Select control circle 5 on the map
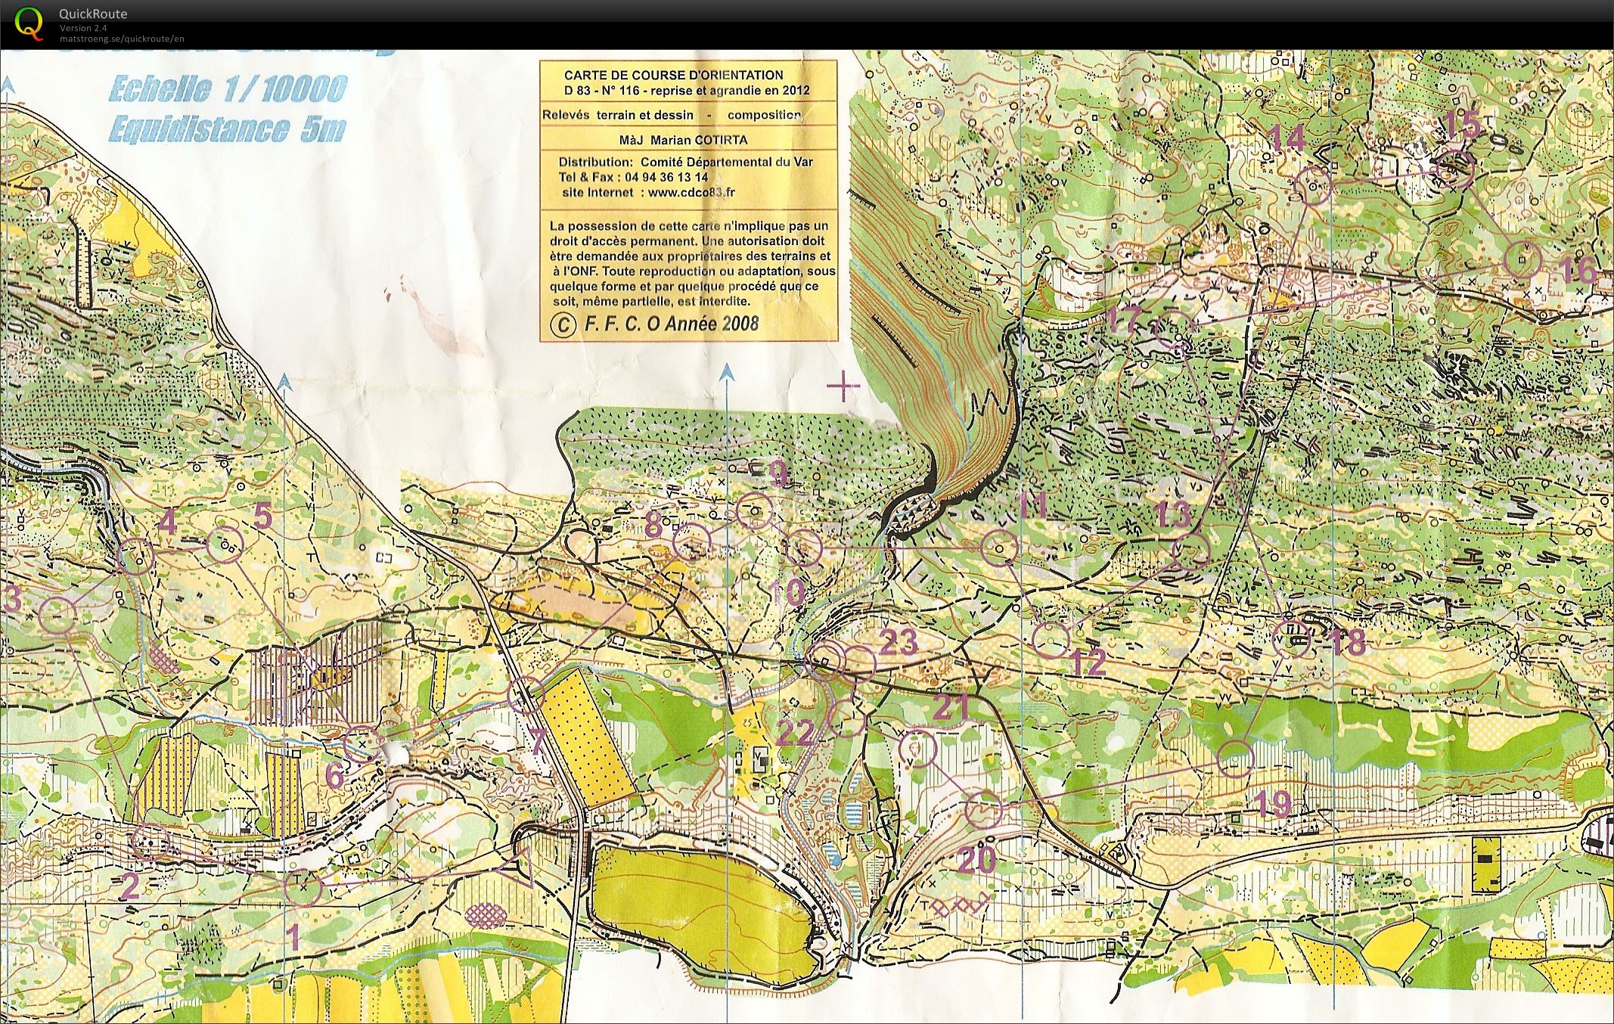 [x=225, y=544]
